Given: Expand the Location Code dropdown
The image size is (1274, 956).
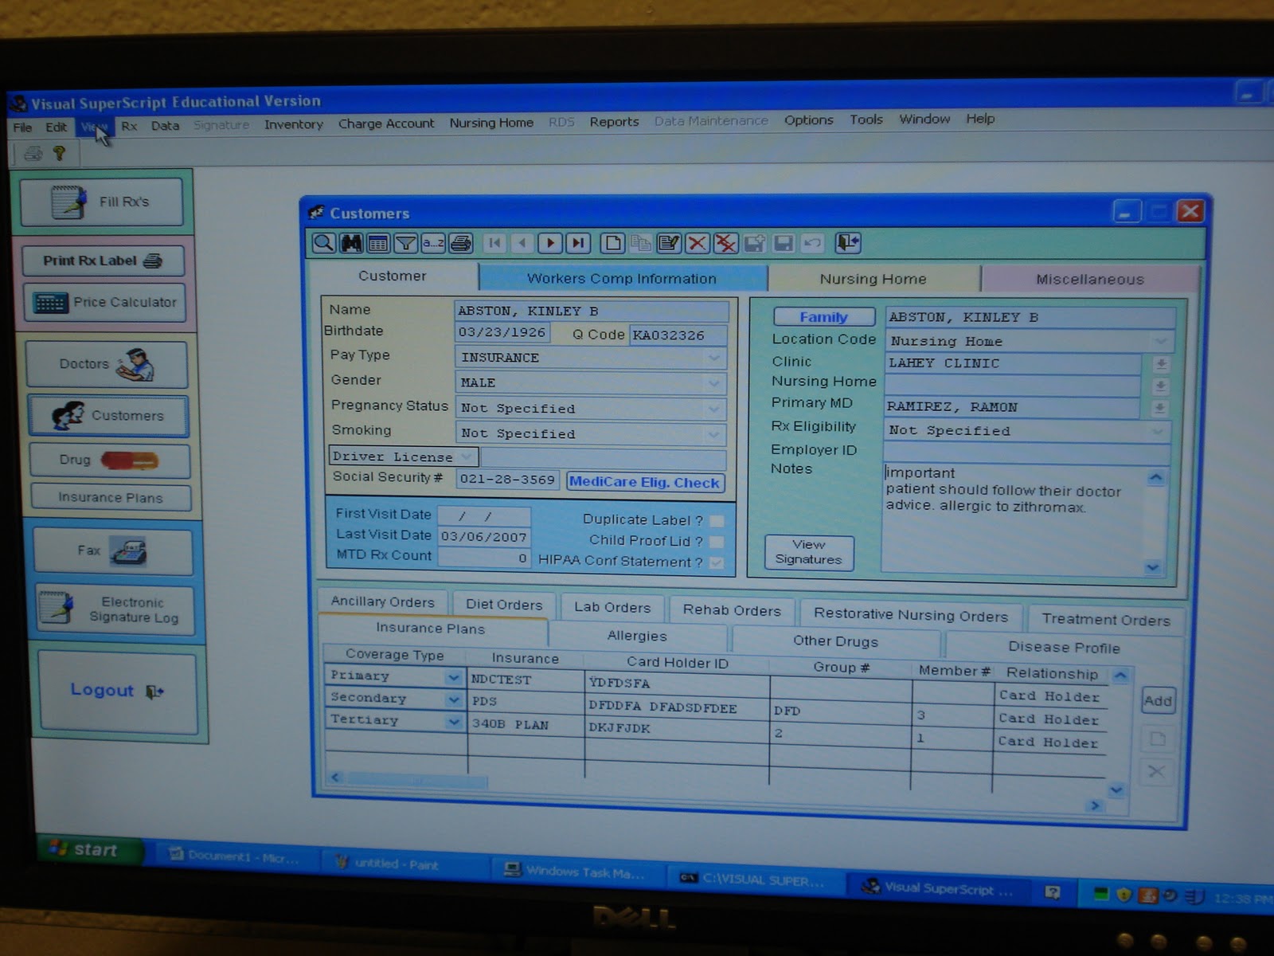Looking at the screenshot, I should pos(1162,342).
